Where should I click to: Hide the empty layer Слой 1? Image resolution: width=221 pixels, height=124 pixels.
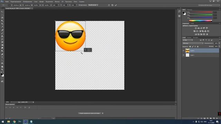coord(183,55)
